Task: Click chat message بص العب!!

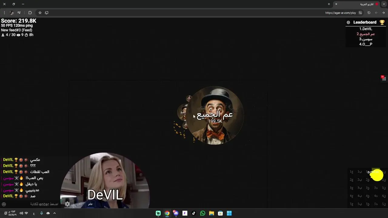Action: [34, 178]
